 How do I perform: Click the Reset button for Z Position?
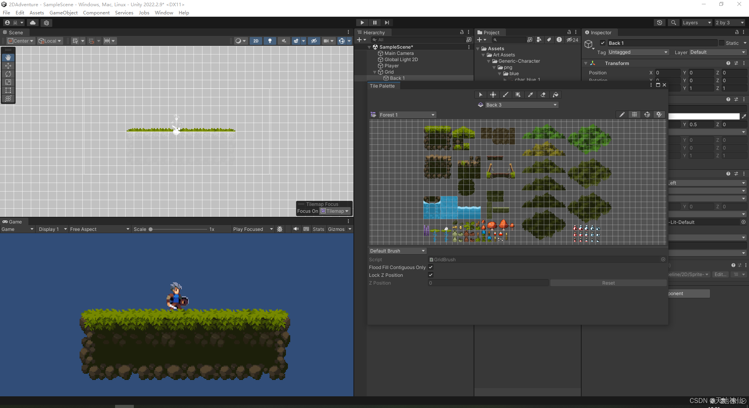point(608,283)
